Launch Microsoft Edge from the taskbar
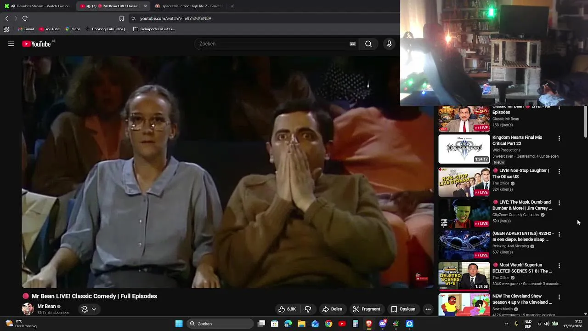The width and height of the screenshot is (588, 331). coord(288,324)
